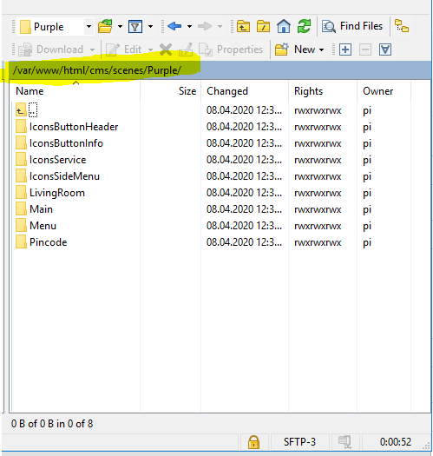The width and height of the screenshot is (433, 456).
Task: Click the Open directory folder icon
Action: (x=105, y=26)
